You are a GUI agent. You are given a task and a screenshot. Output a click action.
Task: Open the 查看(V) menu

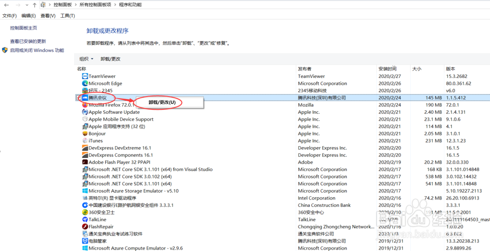[48, 16]
